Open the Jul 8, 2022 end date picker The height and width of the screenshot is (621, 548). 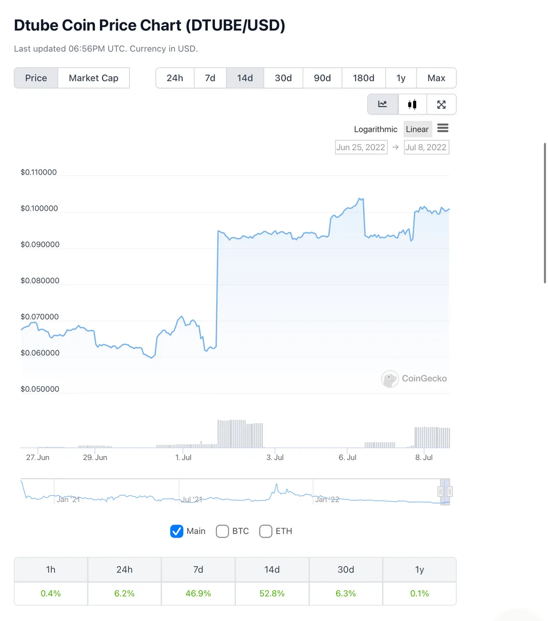426,147
